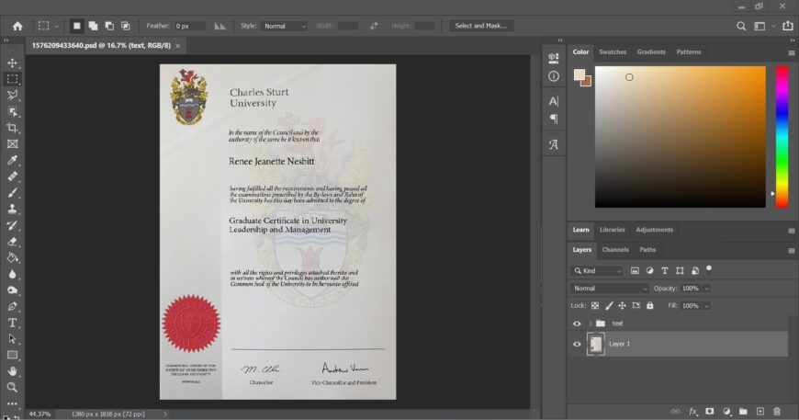Viewport: 799px width, 420px height.
Task: Add a layer style with fx
Action: (693, 412)
